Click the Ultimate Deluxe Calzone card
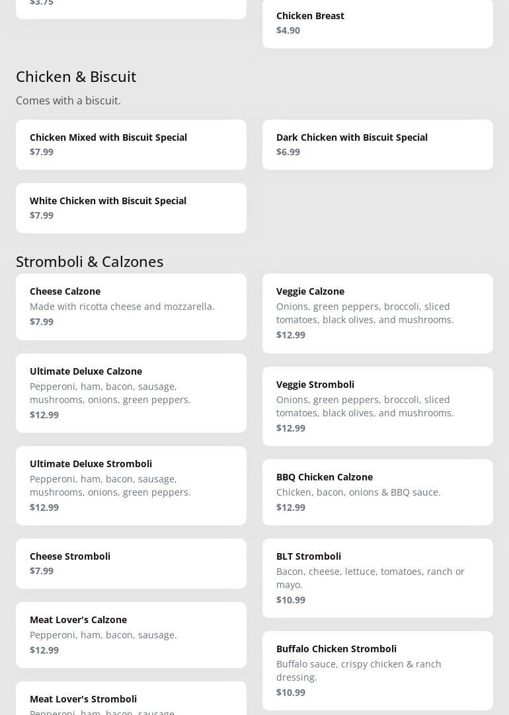Screen dimensions: 509x715 [x=131, y=393]
